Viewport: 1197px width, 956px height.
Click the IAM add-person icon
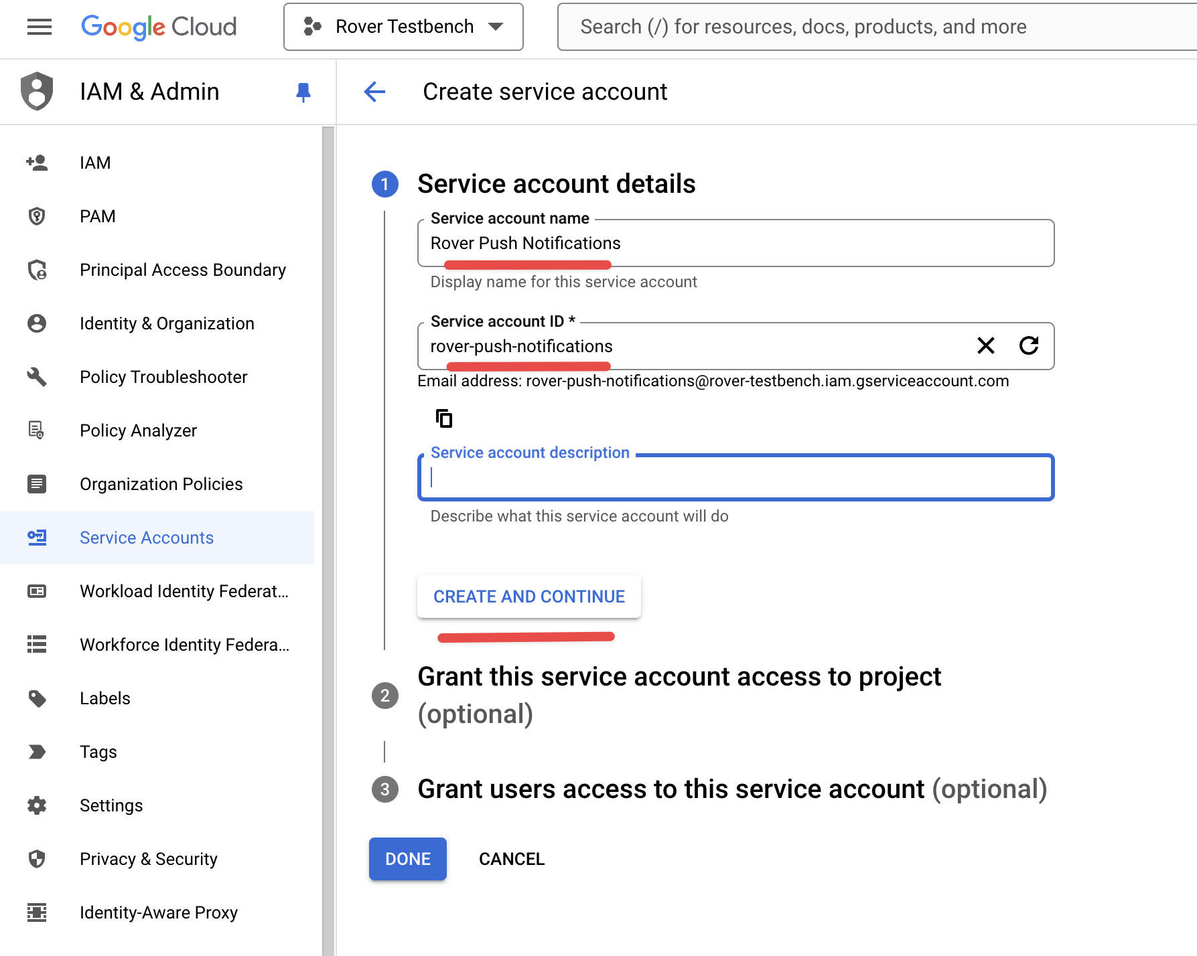[x=37, y=163]
